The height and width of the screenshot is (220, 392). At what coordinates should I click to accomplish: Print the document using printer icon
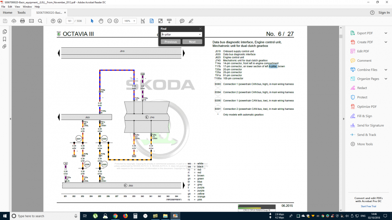point(22,21)
